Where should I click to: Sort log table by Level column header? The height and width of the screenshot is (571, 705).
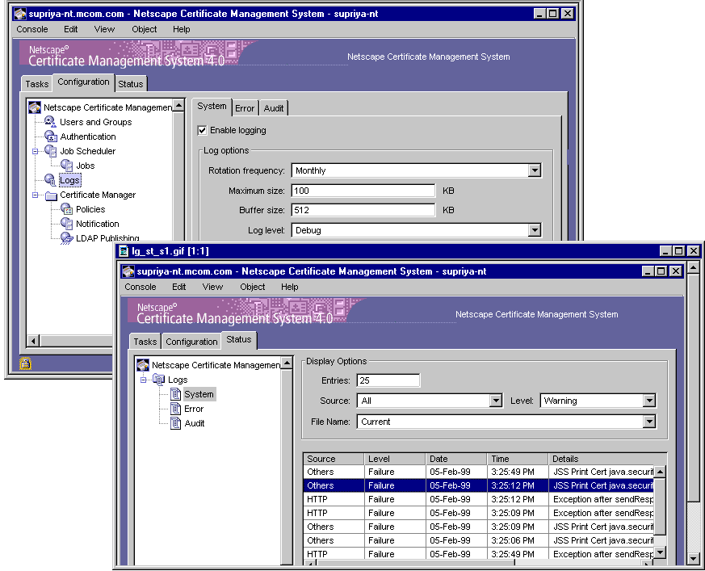(x=395, y=459)
